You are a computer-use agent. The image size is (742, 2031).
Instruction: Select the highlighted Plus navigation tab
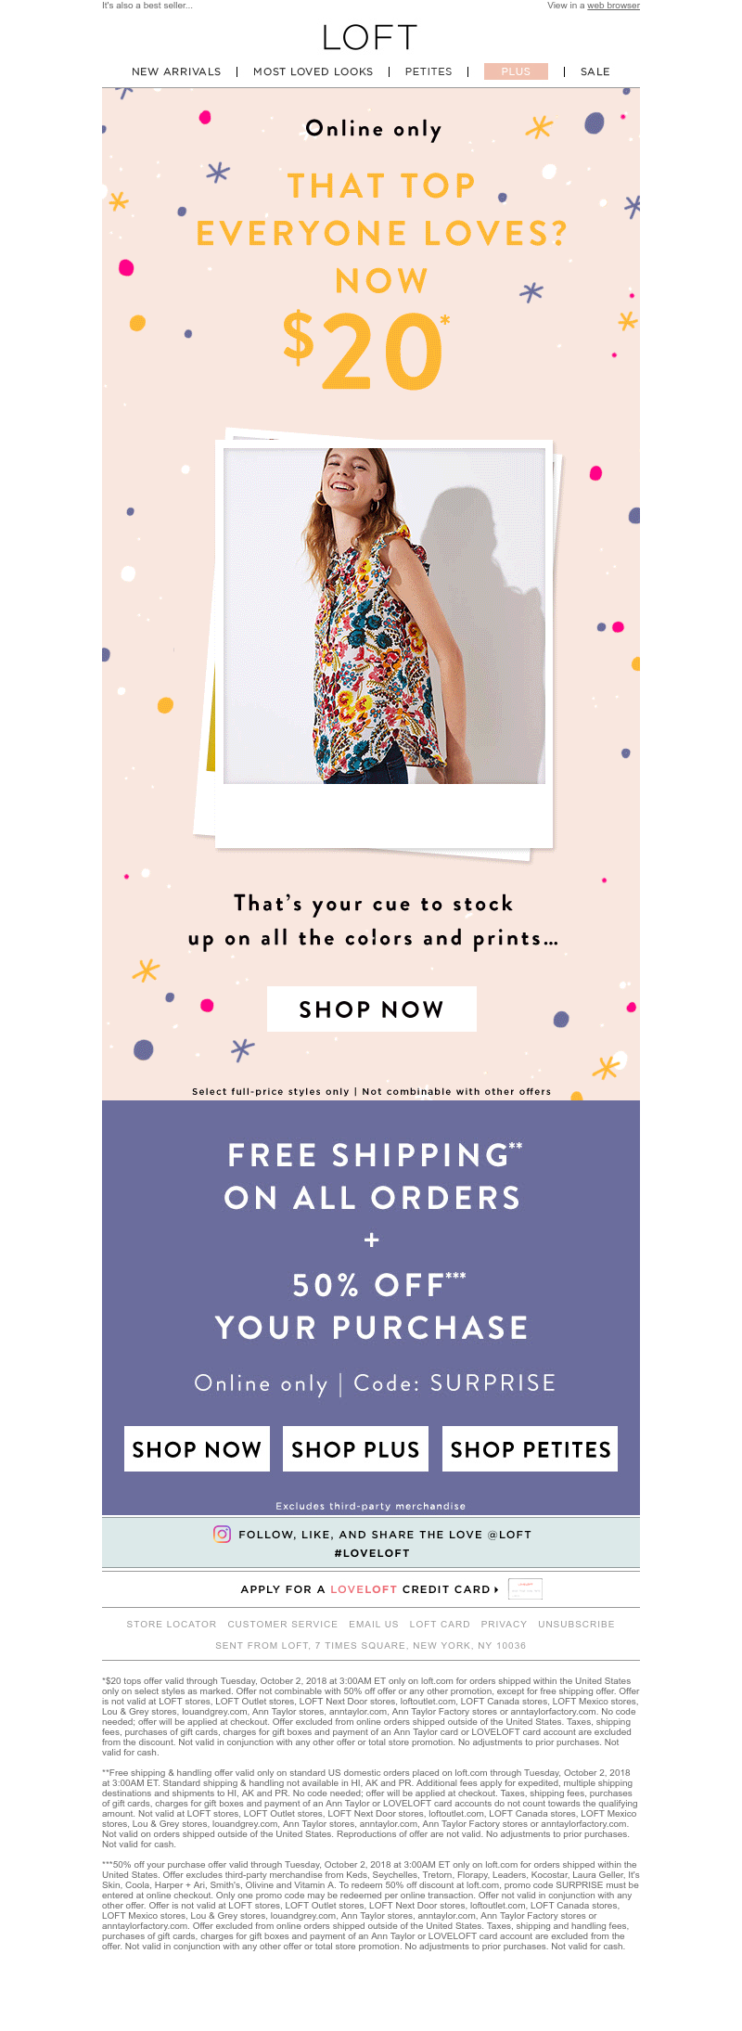pyautogui.click(x=516, y=71)
